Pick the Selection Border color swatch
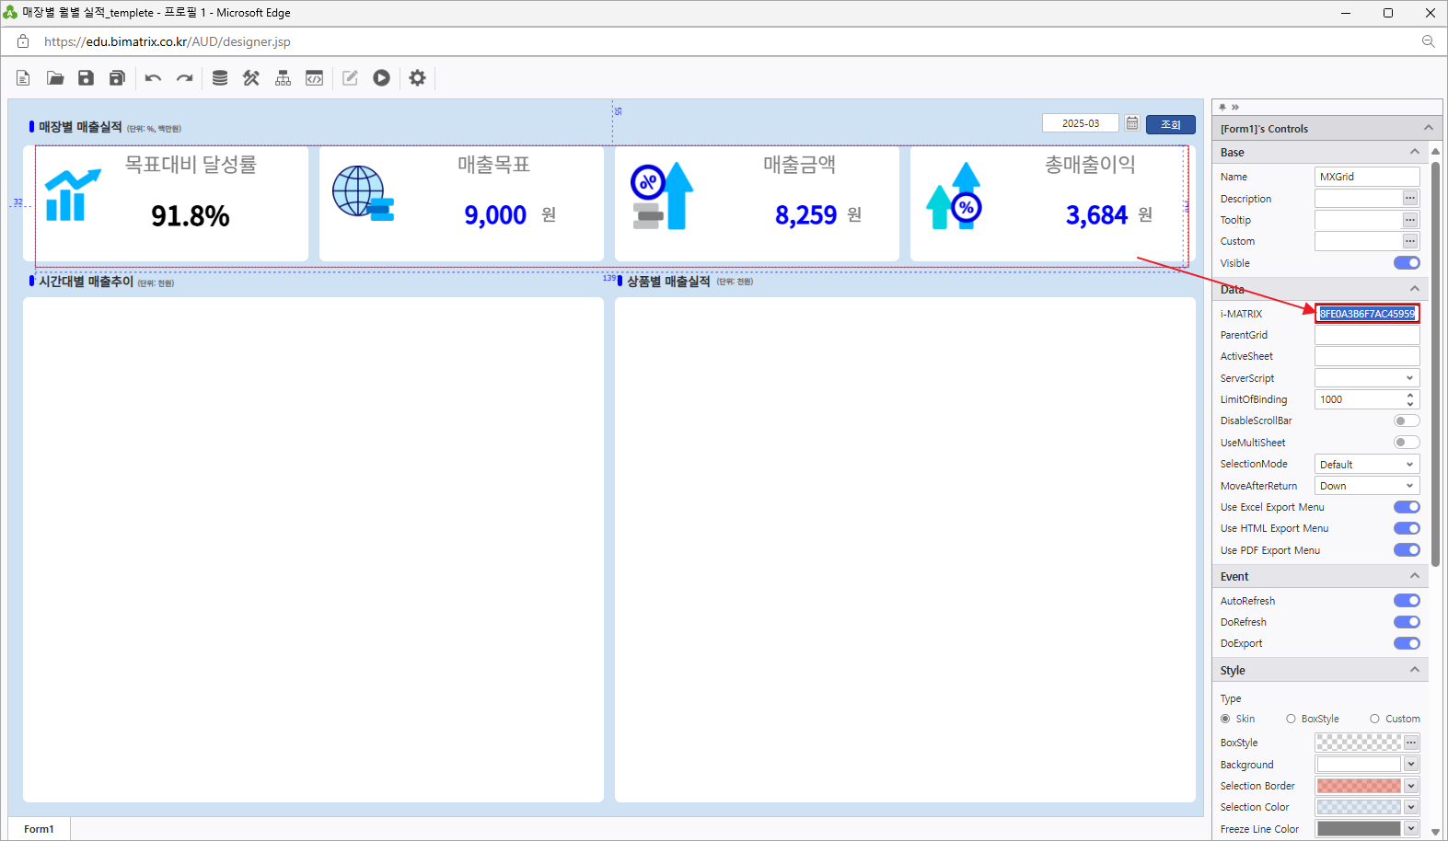Viewport: 1448px width, 841px height. [1358, 786]
